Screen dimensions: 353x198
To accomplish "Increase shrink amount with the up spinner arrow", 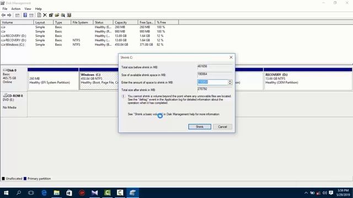I will point(230,81).
